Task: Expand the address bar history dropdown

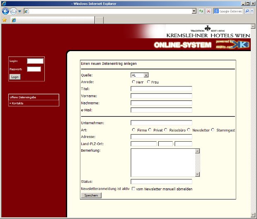Action: point(194,11)
